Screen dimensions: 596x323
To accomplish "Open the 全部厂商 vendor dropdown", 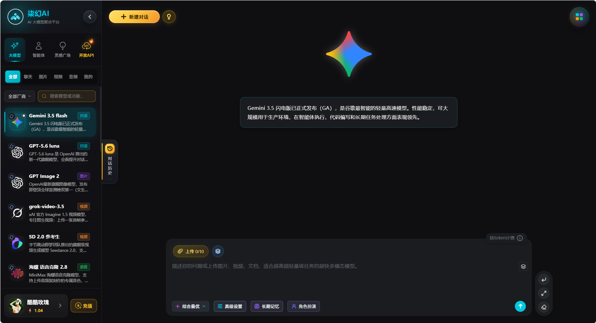I will pos(20,96).
